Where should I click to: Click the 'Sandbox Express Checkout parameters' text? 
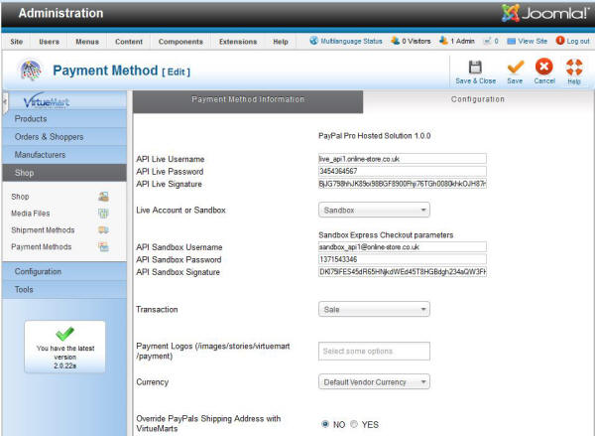coord(386,235)
